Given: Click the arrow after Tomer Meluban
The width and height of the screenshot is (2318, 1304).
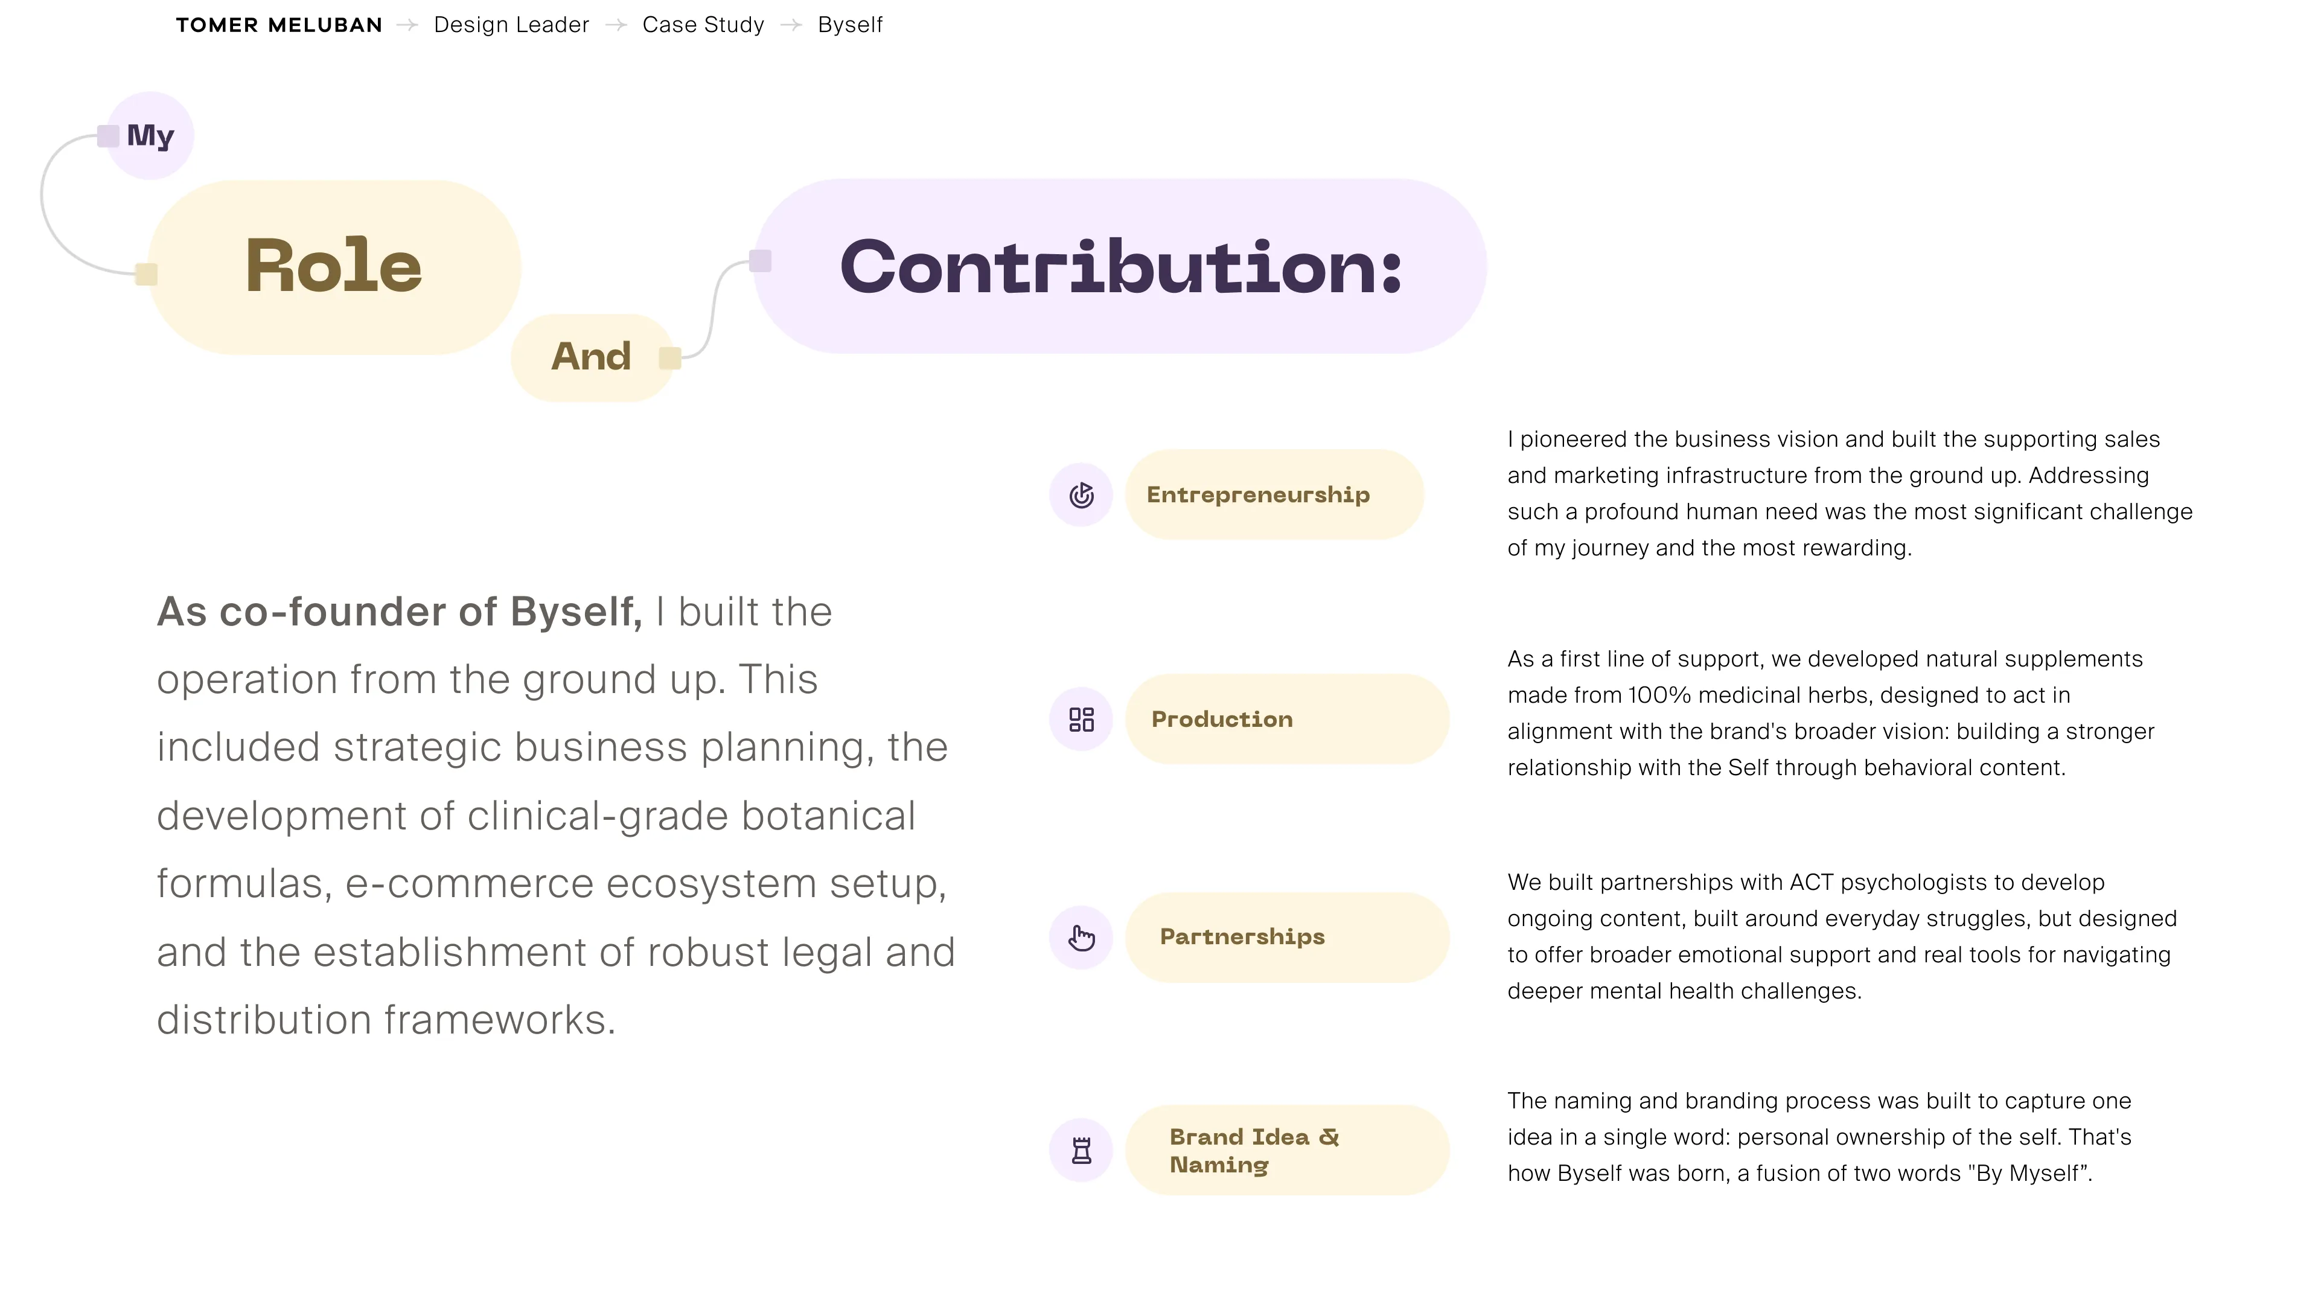Looking at the screenshot, I should coord(407,25).
